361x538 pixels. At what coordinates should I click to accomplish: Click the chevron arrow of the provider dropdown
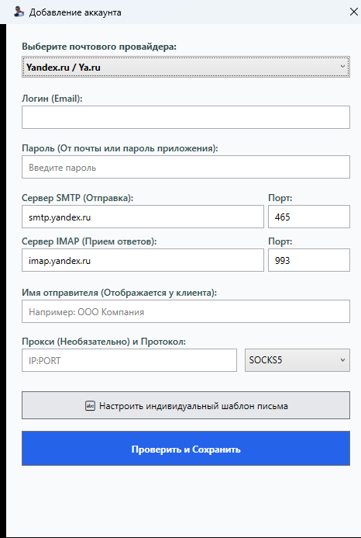[x=342, y=67]
